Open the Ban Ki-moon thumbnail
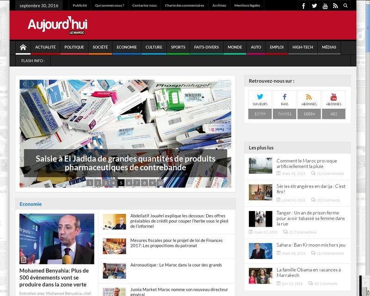370x296 pixels. pyautogui.click(x=260, y=251)
